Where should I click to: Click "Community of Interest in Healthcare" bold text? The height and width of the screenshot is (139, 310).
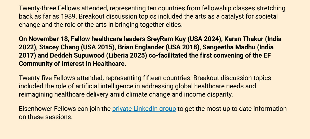72,64
